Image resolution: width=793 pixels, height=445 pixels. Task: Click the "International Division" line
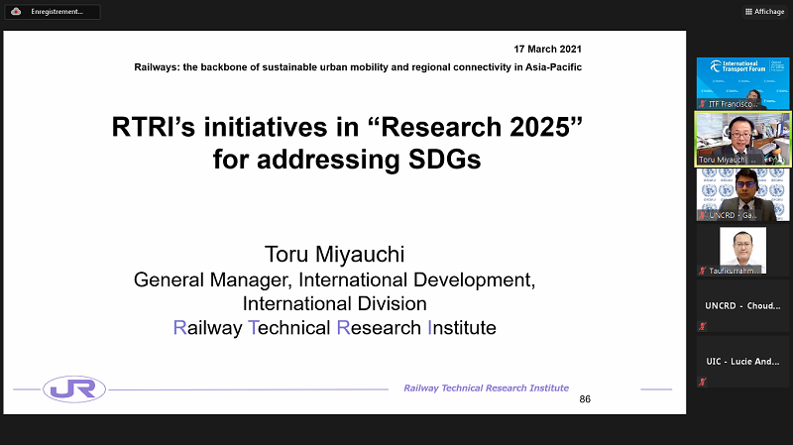(334, 303)
